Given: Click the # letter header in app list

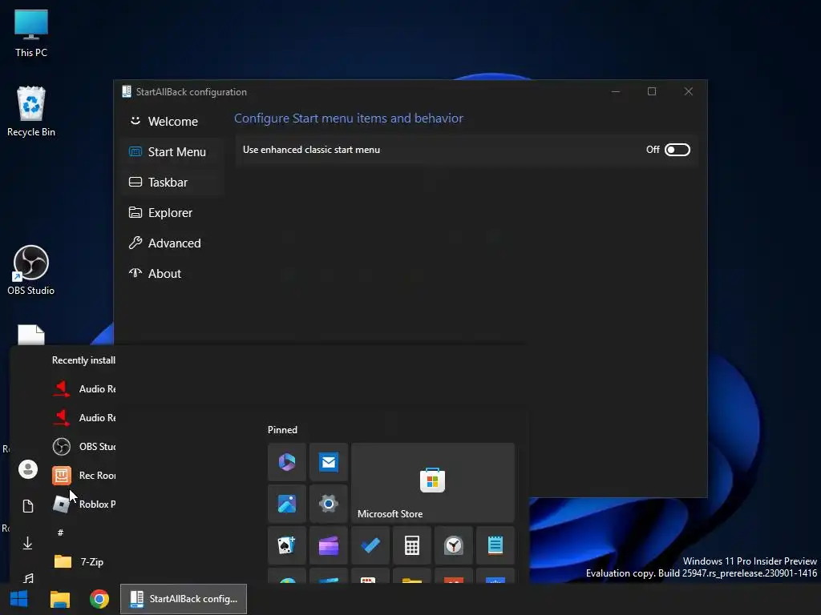Looking at the screenshot, I should click(60, 533).
